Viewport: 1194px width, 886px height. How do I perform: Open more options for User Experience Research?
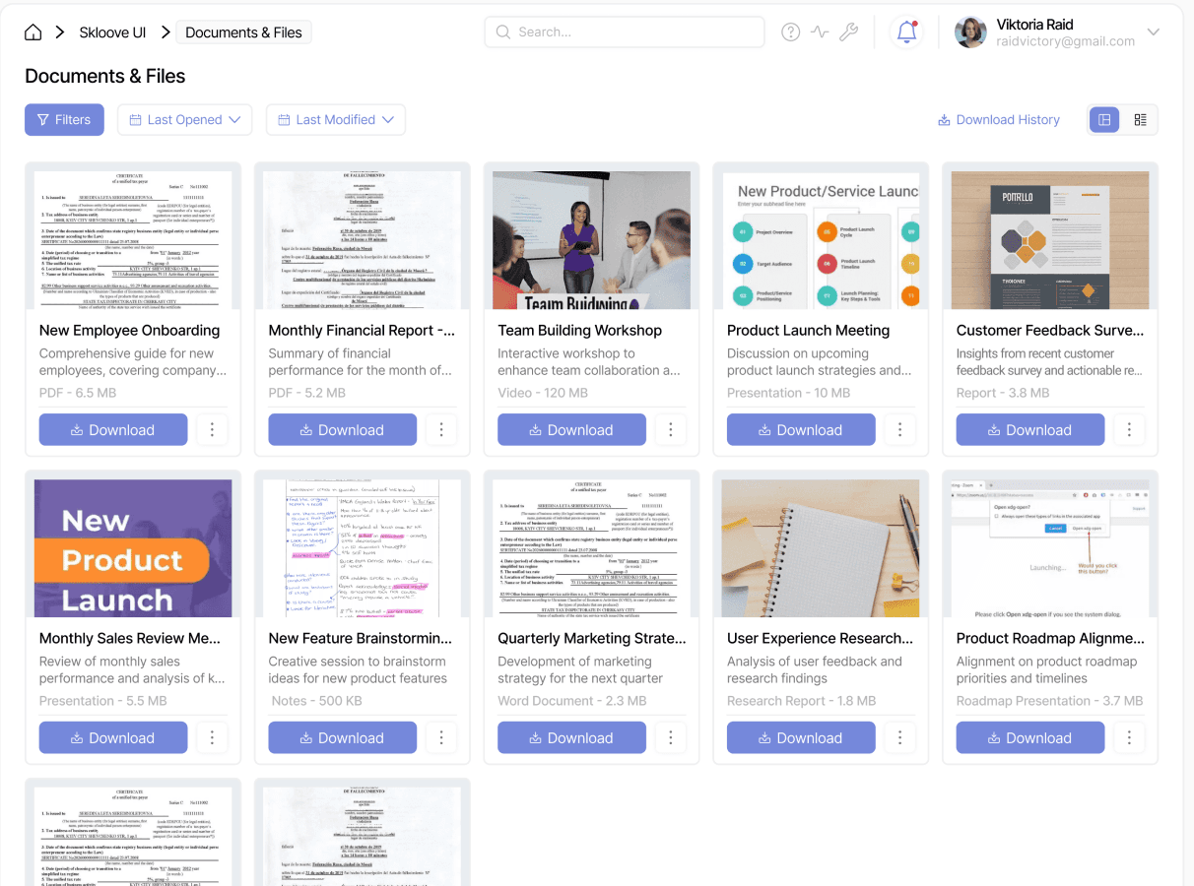(x=899, y=738)
